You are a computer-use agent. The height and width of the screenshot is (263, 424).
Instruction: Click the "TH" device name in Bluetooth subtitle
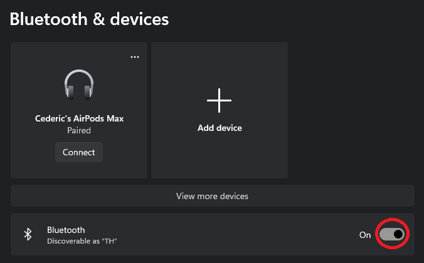[111, 241]
